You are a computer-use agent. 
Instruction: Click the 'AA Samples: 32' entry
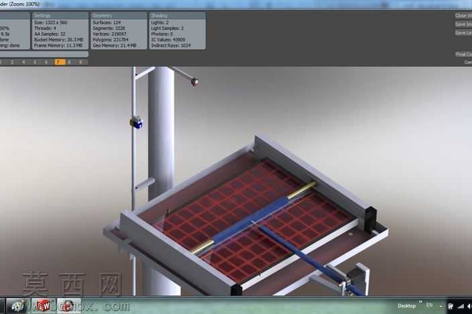tap(50, 34)
